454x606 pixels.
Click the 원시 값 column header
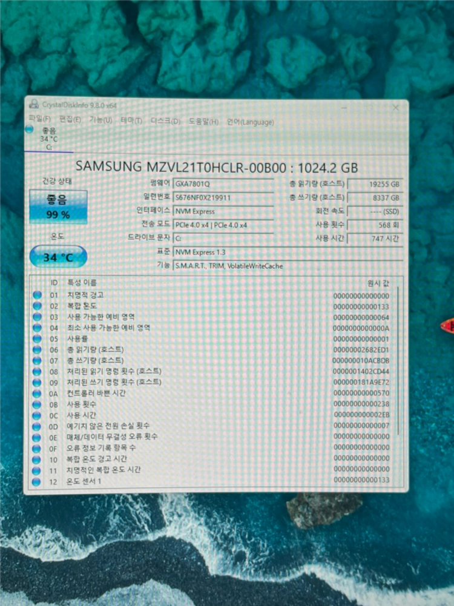click(378, 283)
